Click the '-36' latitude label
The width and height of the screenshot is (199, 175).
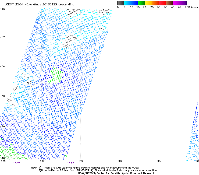click(2, 96)
